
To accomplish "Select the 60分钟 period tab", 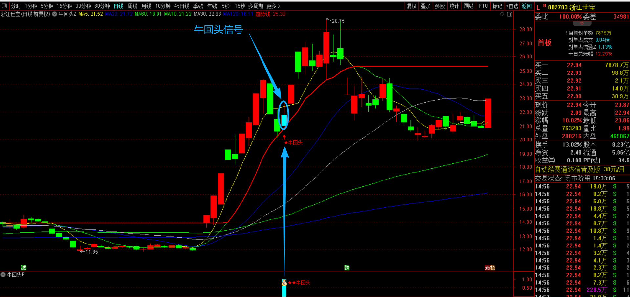I will 102,6.
